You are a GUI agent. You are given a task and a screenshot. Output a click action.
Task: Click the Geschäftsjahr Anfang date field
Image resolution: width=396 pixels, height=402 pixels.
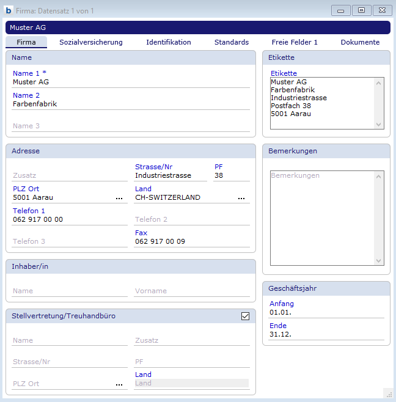pyautogui.click(x=326, y=312)
